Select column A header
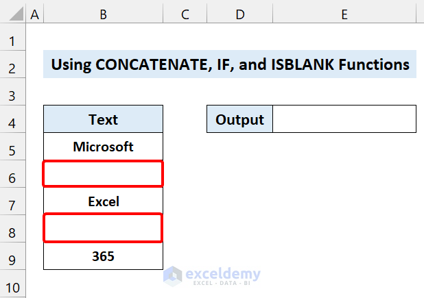This screenshot has width=424, height=298. [34, 14]
